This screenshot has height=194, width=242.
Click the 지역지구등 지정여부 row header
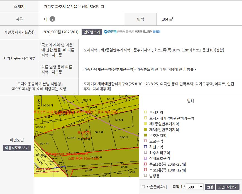(x=19, y=58)
